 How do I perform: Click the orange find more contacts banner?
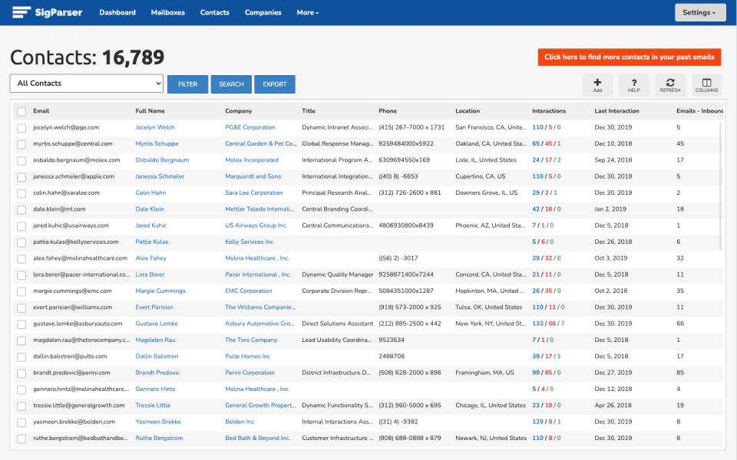point(630,57)
